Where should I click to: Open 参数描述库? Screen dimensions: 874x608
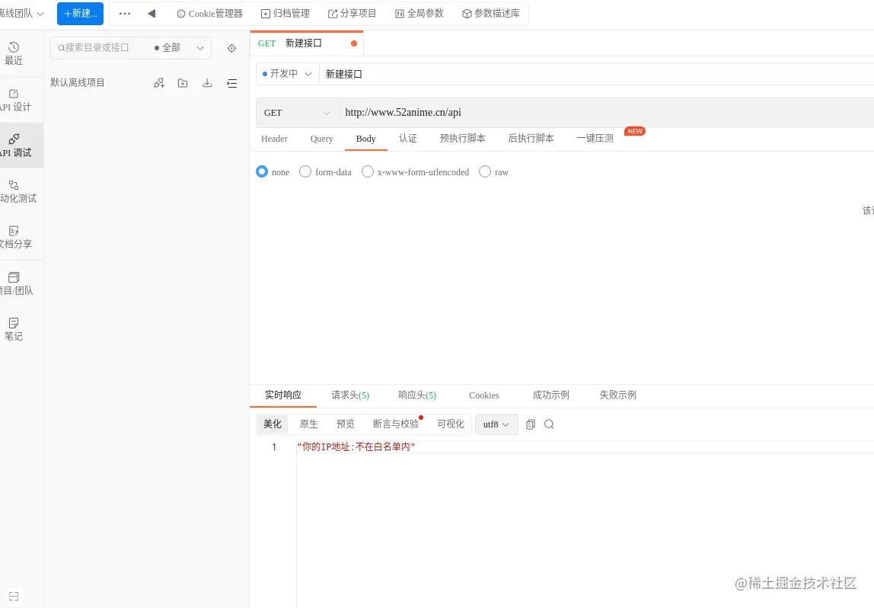490,14
